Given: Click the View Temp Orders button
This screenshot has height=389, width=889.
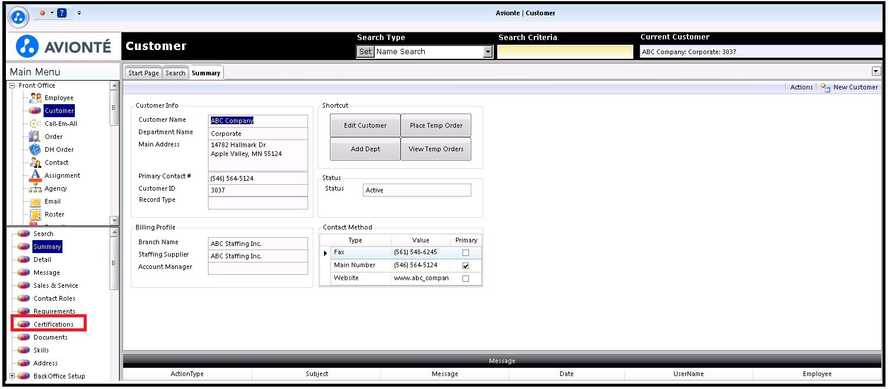Looking at the screenshot, I should coord(437,149).
